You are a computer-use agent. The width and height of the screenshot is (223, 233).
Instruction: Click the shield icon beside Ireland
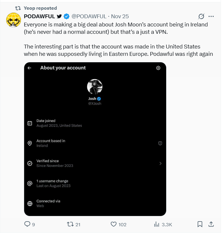[x=160, y=143]
